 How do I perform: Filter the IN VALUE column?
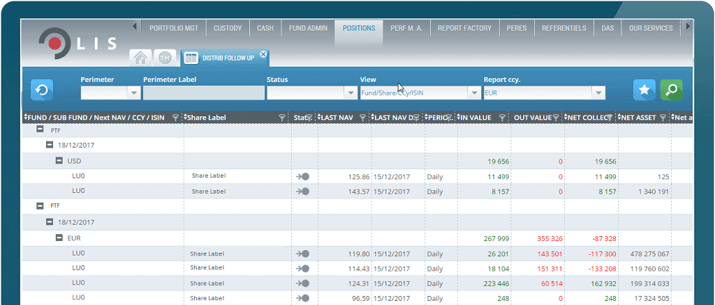(x=502, y=118)
